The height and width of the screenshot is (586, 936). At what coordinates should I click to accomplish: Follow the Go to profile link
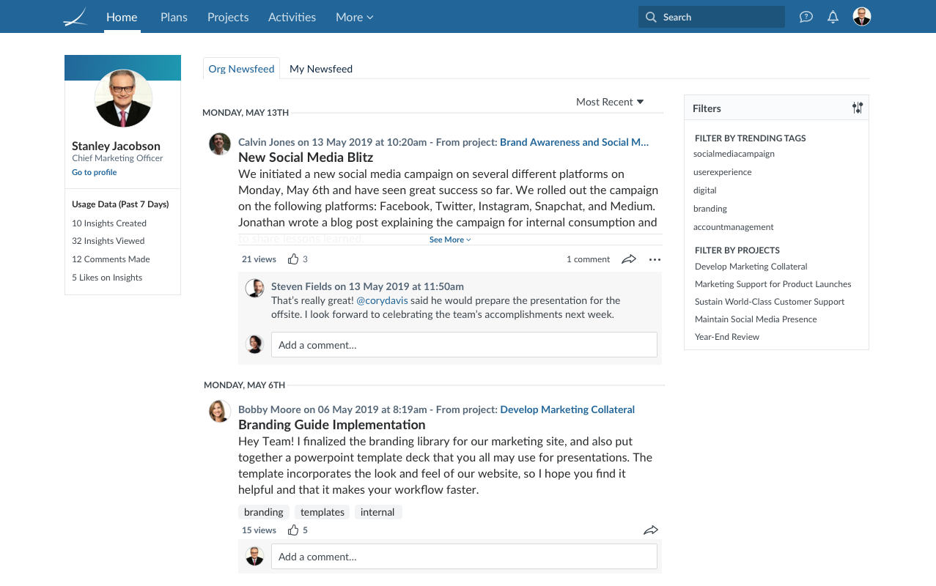94,172
